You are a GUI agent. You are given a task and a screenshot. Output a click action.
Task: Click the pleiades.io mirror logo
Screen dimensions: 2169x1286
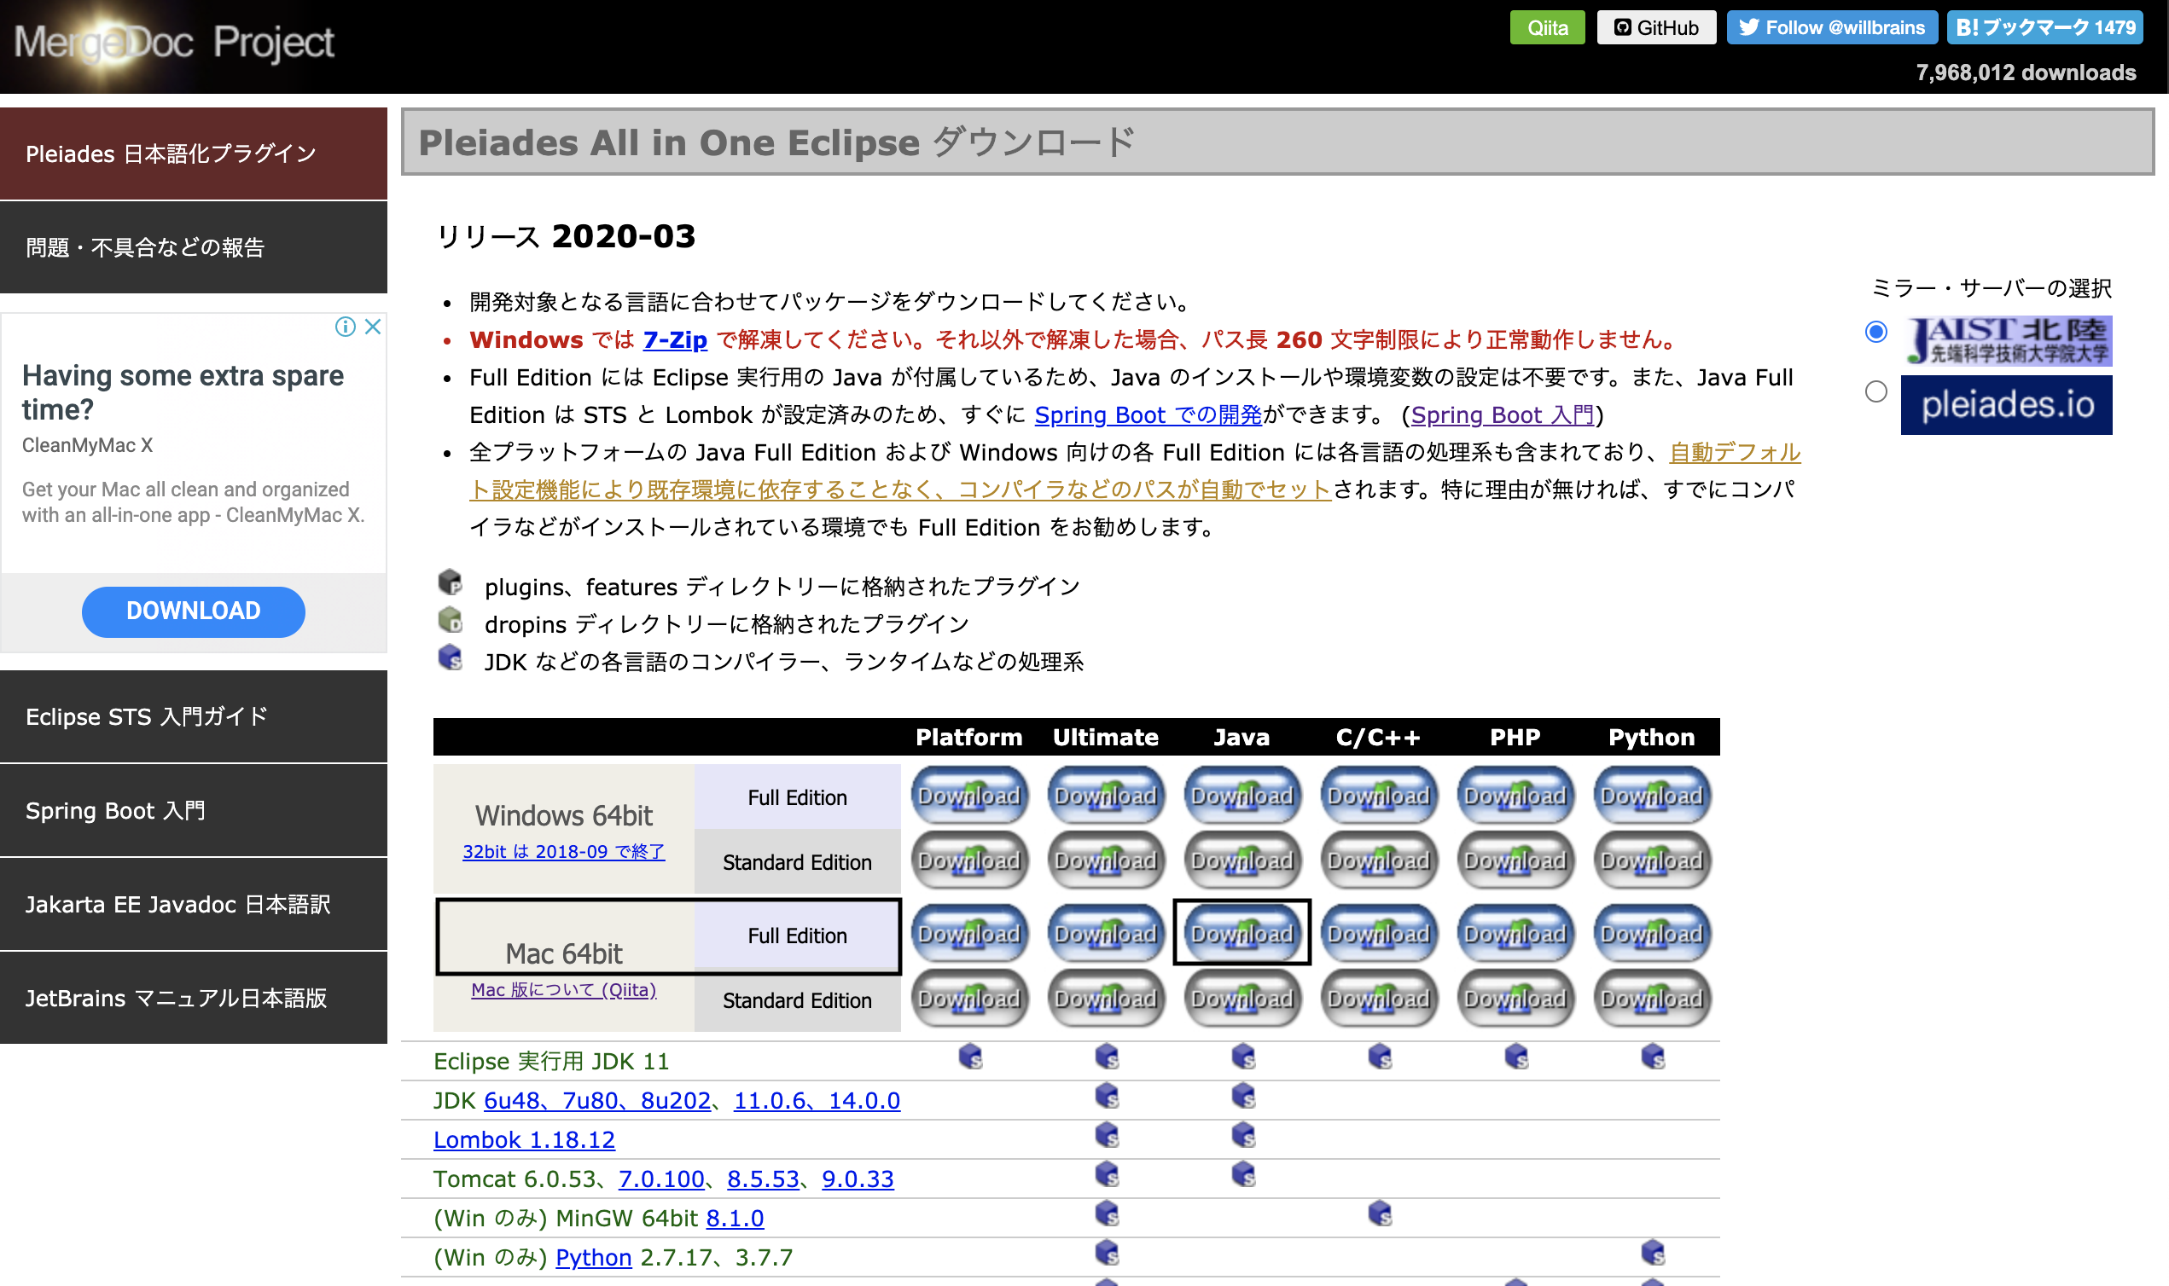pos(2006,405)
